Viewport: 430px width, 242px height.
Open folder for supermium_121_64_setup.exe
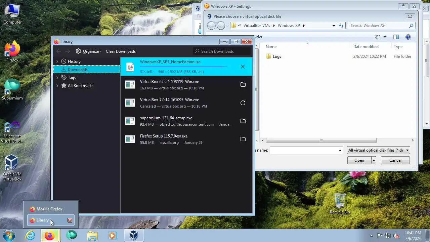coord(243,121)
